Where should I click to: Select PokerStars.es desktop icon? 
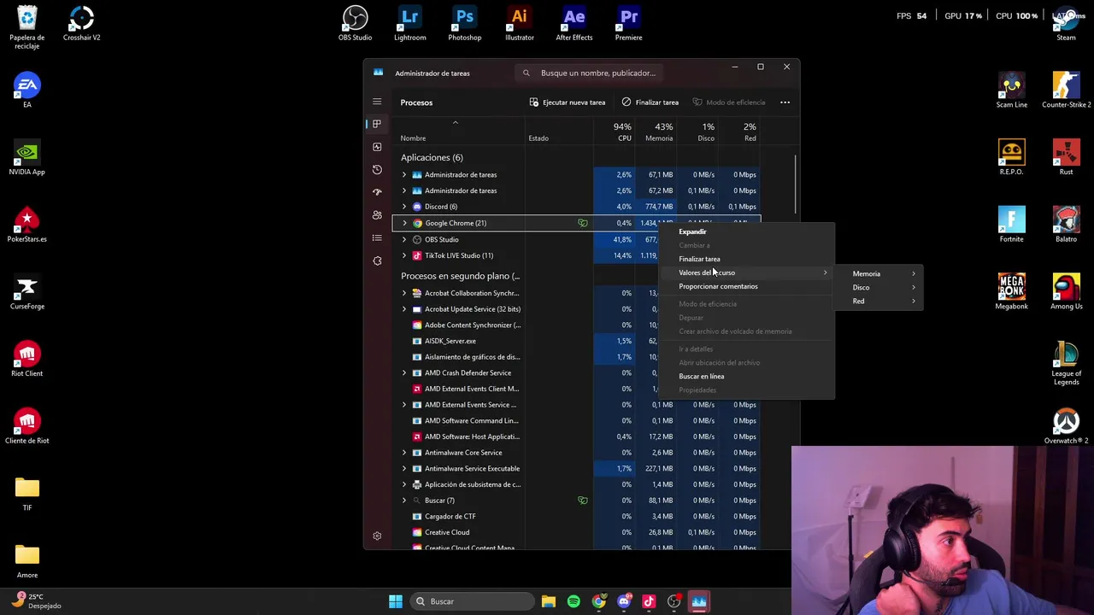[x=26, y=225]
